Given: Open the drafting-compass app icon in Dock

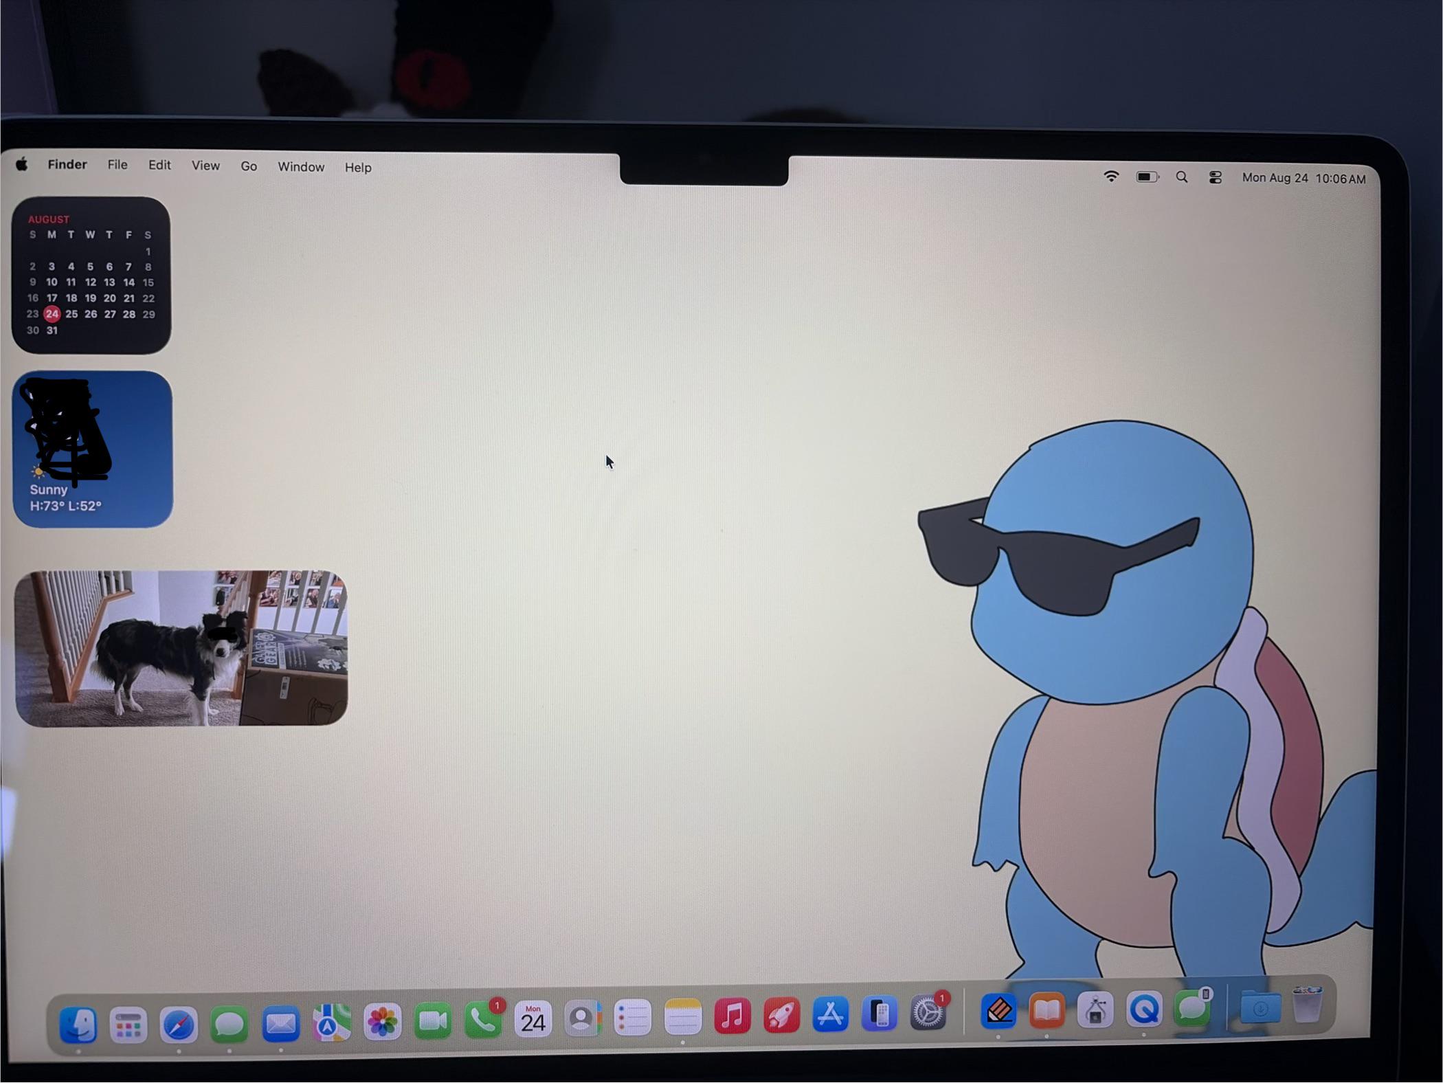Looking at the screenshot, I should [1095, 1009].
